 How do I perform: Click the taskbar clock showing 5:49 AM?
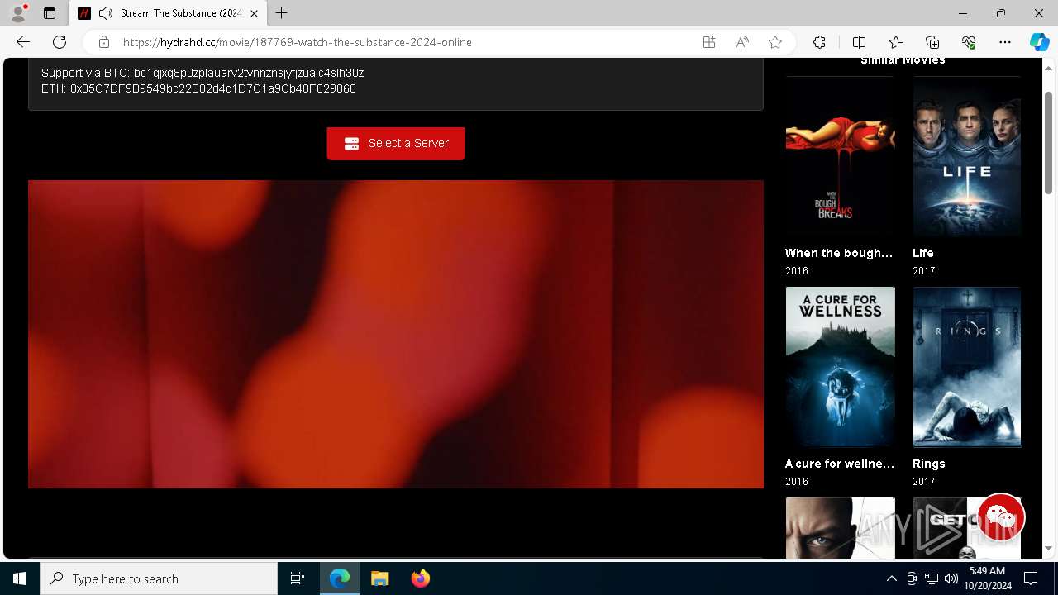(988, 578)
